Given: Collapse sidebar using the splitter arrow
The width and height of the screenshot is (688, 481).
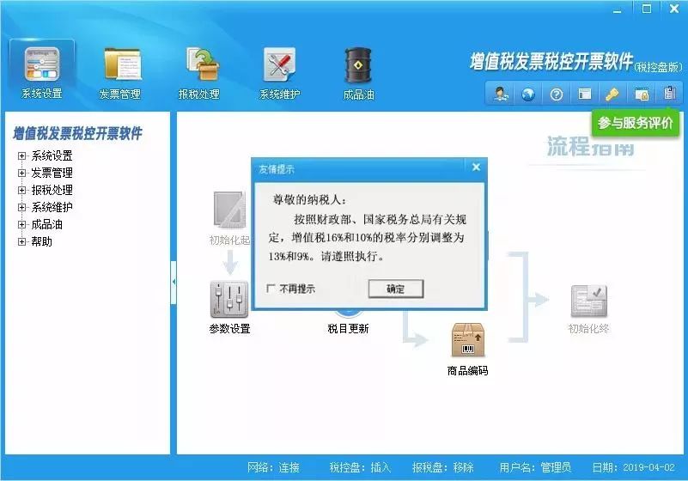Looking at the screenshot, I should (174, 282).
